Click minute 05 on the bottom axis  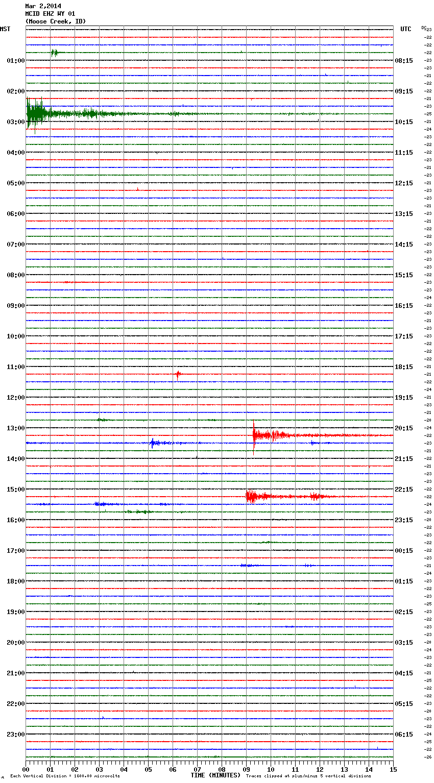point(148,769)
